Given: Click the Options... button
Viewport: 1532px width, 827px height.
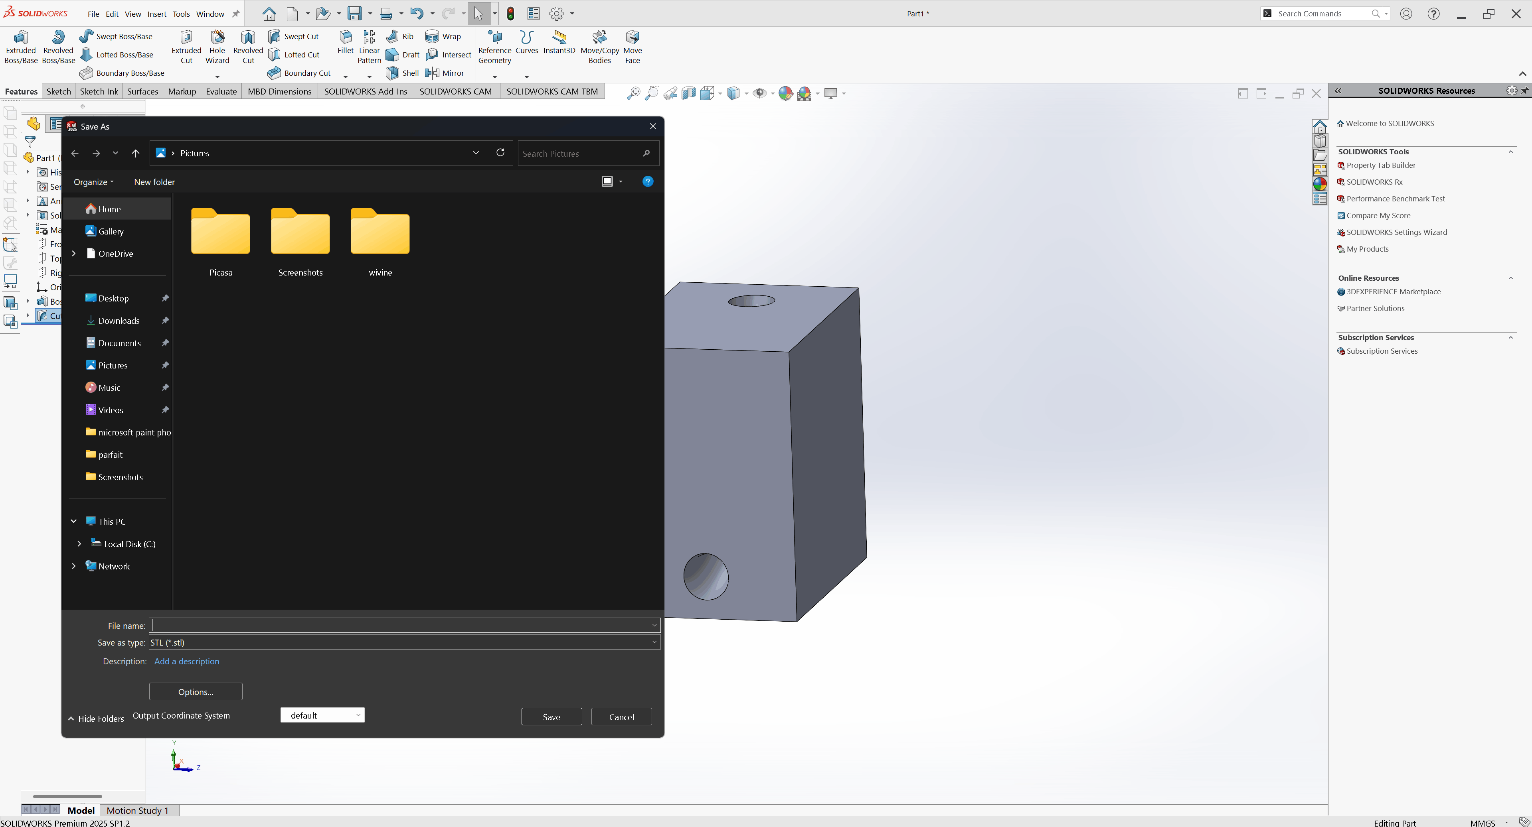Looking at the screenshot, I should [196, 691].
